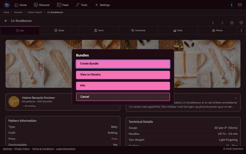Click Discover in the breadcrumb
The height and width of the screenshot is (154, 246).
(x=18, y=12)
